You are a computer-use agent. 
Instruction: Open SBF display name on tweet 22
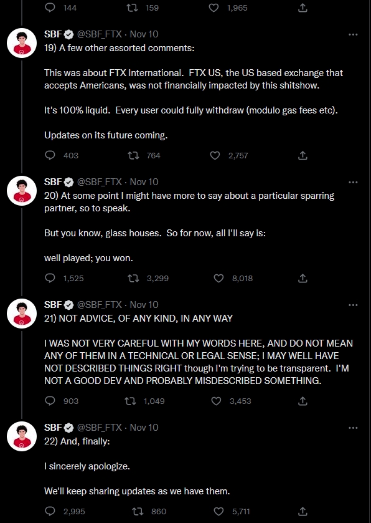[x=53, y=428]
